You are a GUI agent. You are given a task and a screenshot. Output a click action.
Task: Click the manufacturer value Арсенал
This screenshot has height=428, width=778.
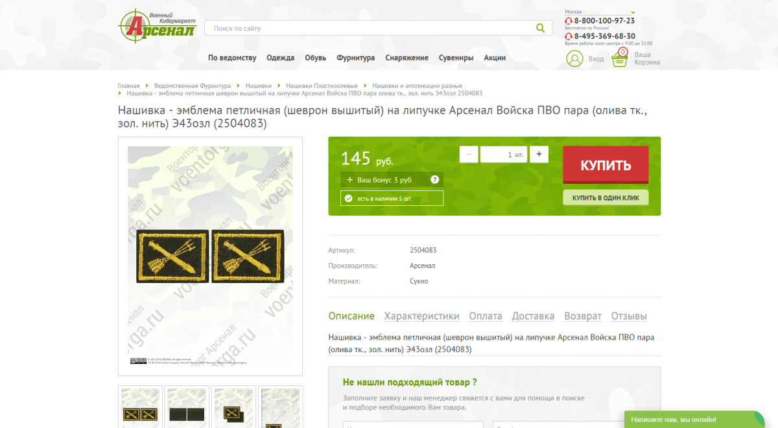point(423,265)
